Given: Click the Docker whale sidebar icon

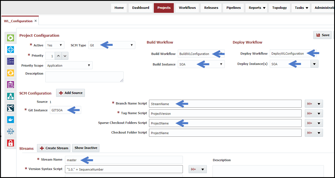Looking at the screenshot, I should (x=11, y=120).
